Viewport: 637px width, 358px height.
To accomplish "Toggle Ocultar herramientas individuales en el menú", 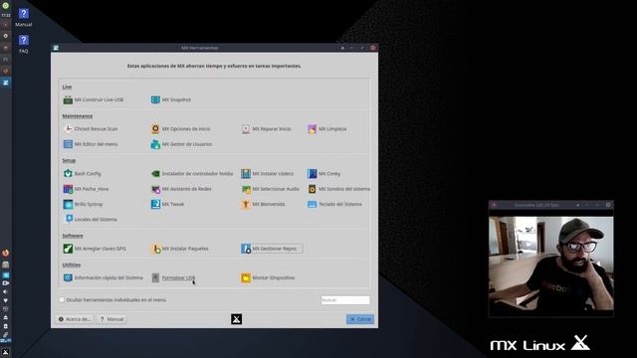I will 62,300.
